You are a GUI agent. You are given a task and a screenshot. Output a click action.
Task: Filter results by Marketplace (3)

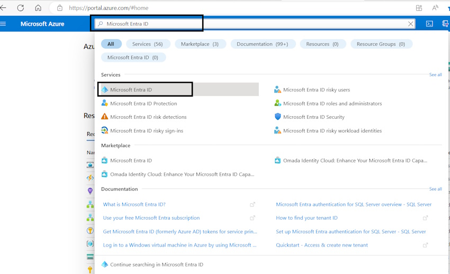click(x=200, y=44)
